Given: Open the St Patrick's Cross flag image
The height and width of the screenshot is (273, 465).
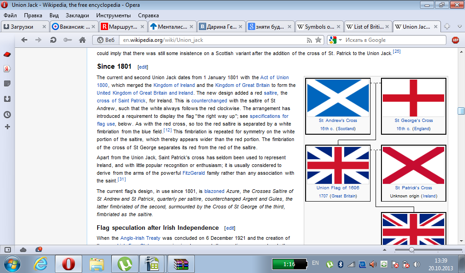Looking at the screenshot, I should (413, 166).
